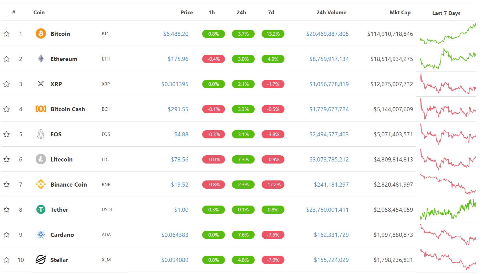Click Litecoin price $78.56

coord(180,159)
